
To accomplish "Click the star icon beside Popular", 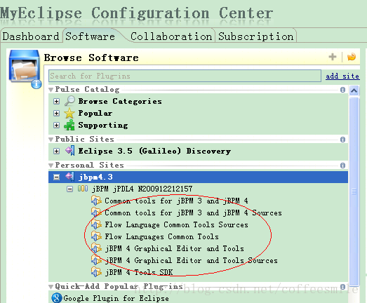I will pos(69,113).
